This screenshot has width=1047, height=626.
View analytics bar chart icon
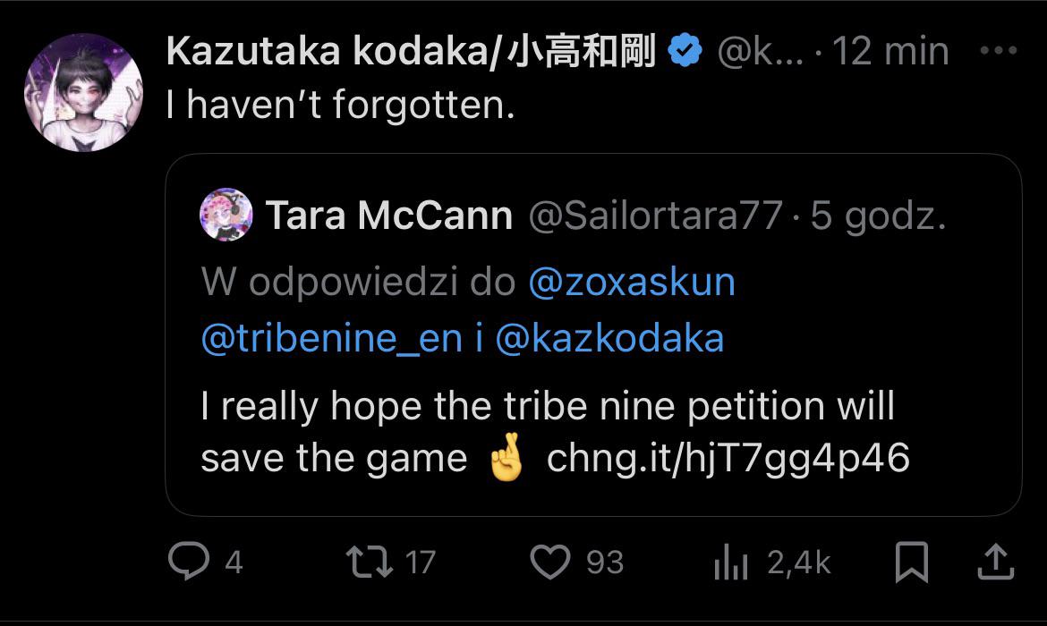tap(731, 562)
